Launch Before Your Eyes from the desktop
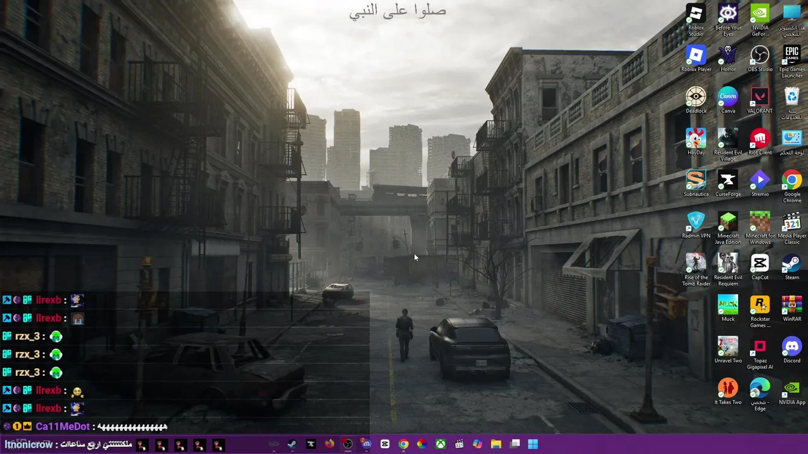 (728, 20)
